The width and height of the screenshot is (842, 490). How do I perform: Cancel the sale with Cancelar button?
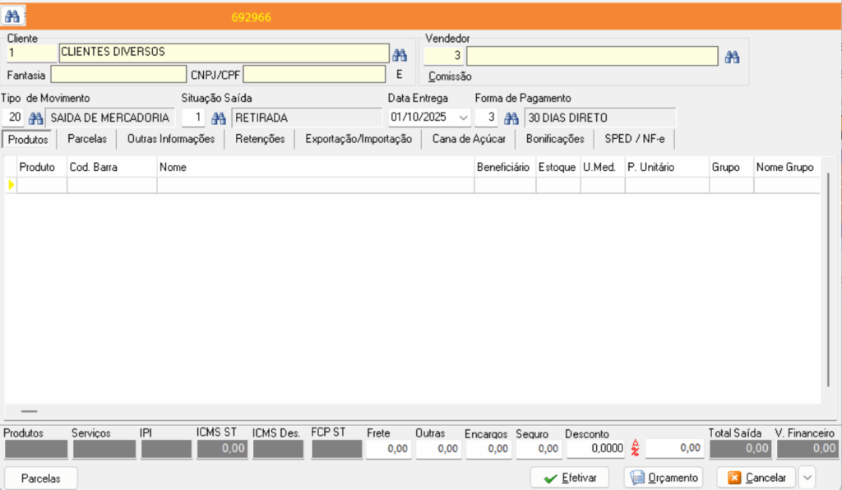[x=756, y=478]
